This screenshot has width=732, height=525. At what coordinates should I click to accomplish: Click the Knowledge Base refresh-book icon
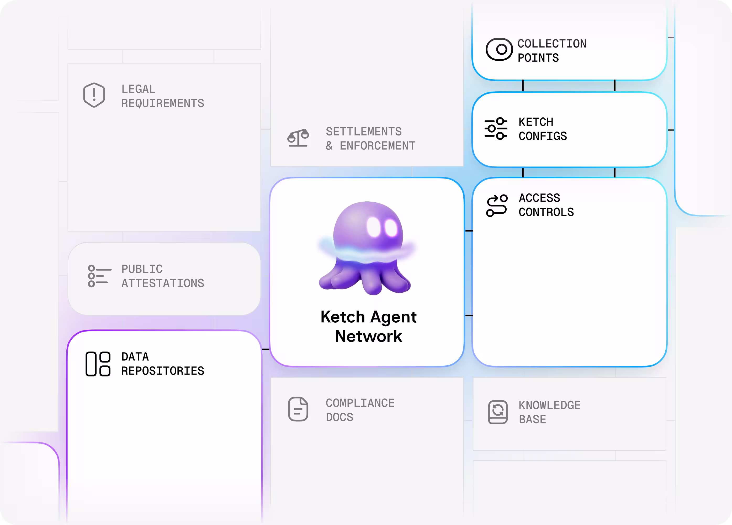498,412
